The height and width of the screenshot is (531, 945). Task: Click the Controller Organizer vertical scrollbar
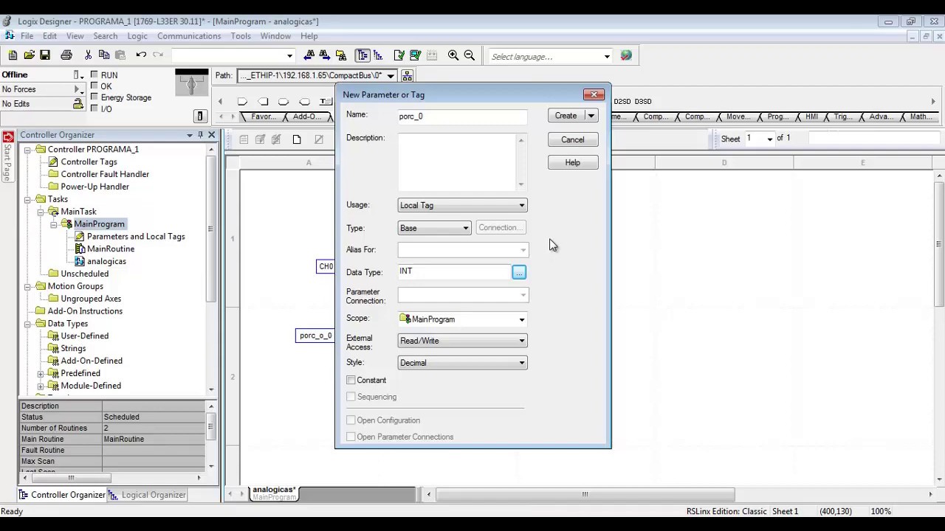click(x=211, y=269)
